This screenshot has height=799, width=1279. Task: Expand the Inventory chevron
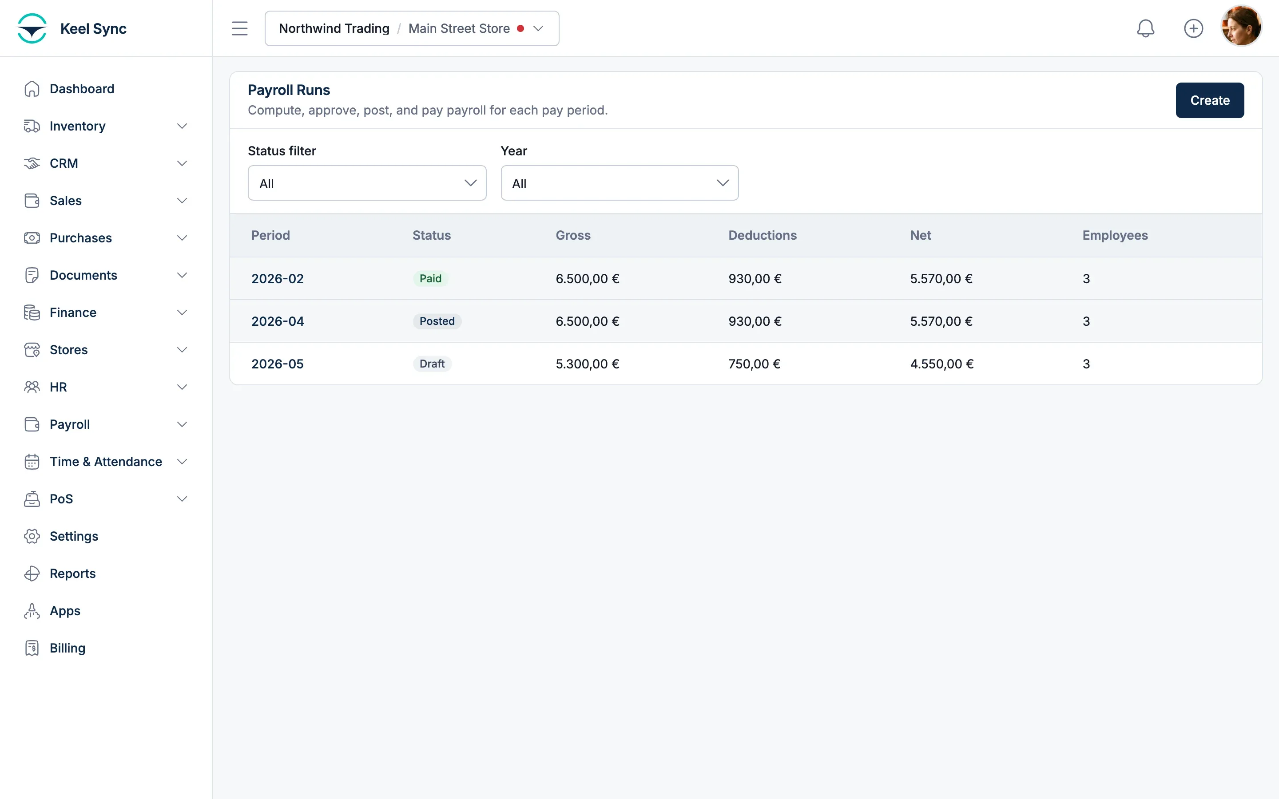(x=182, y=126)
